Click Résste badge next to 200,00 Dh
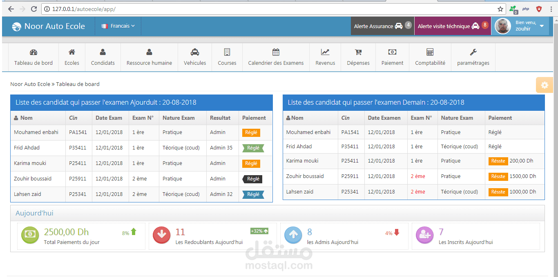 coord(498,161)
